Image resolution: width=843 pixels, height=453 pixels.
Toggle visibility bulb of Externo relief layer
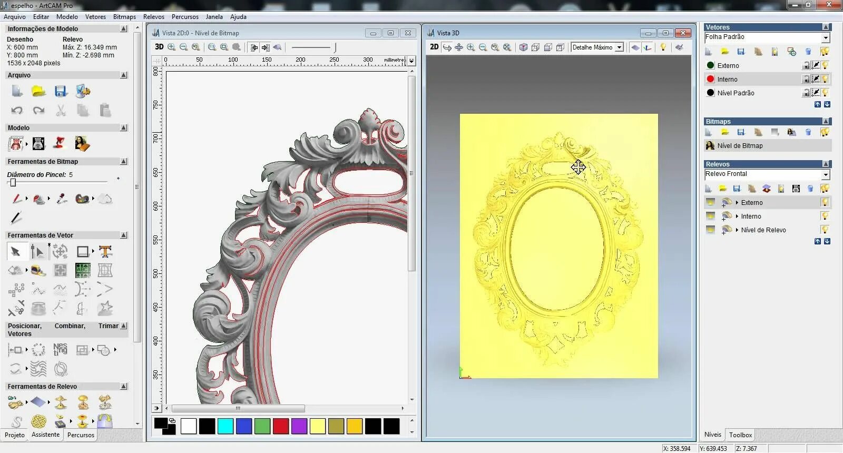(825, 202)
